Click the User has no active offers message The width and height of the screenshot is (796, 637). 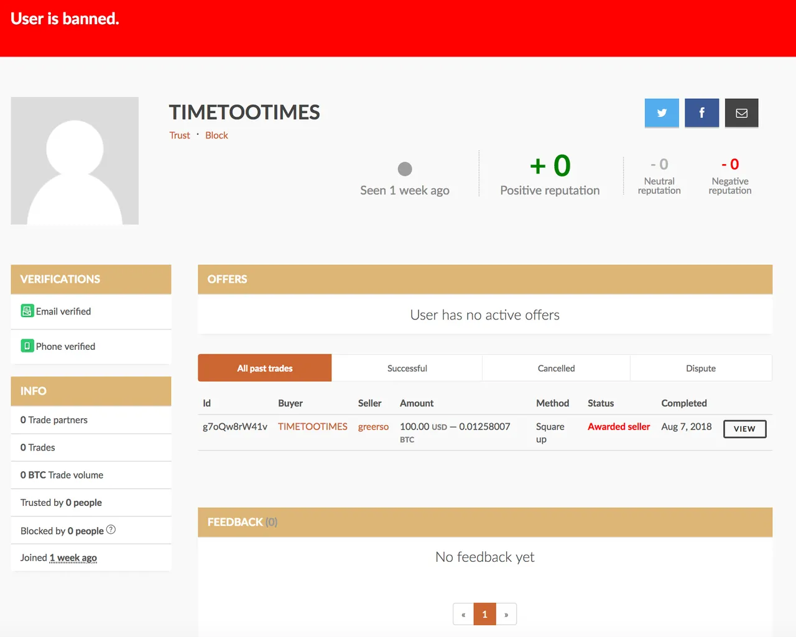[x=485, y=315]
